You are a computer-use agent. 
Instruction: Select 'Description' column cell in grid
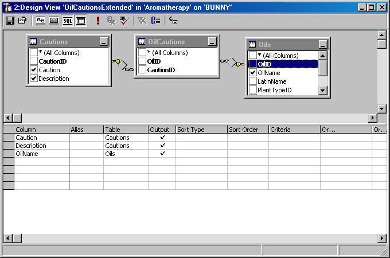[41, 146]
